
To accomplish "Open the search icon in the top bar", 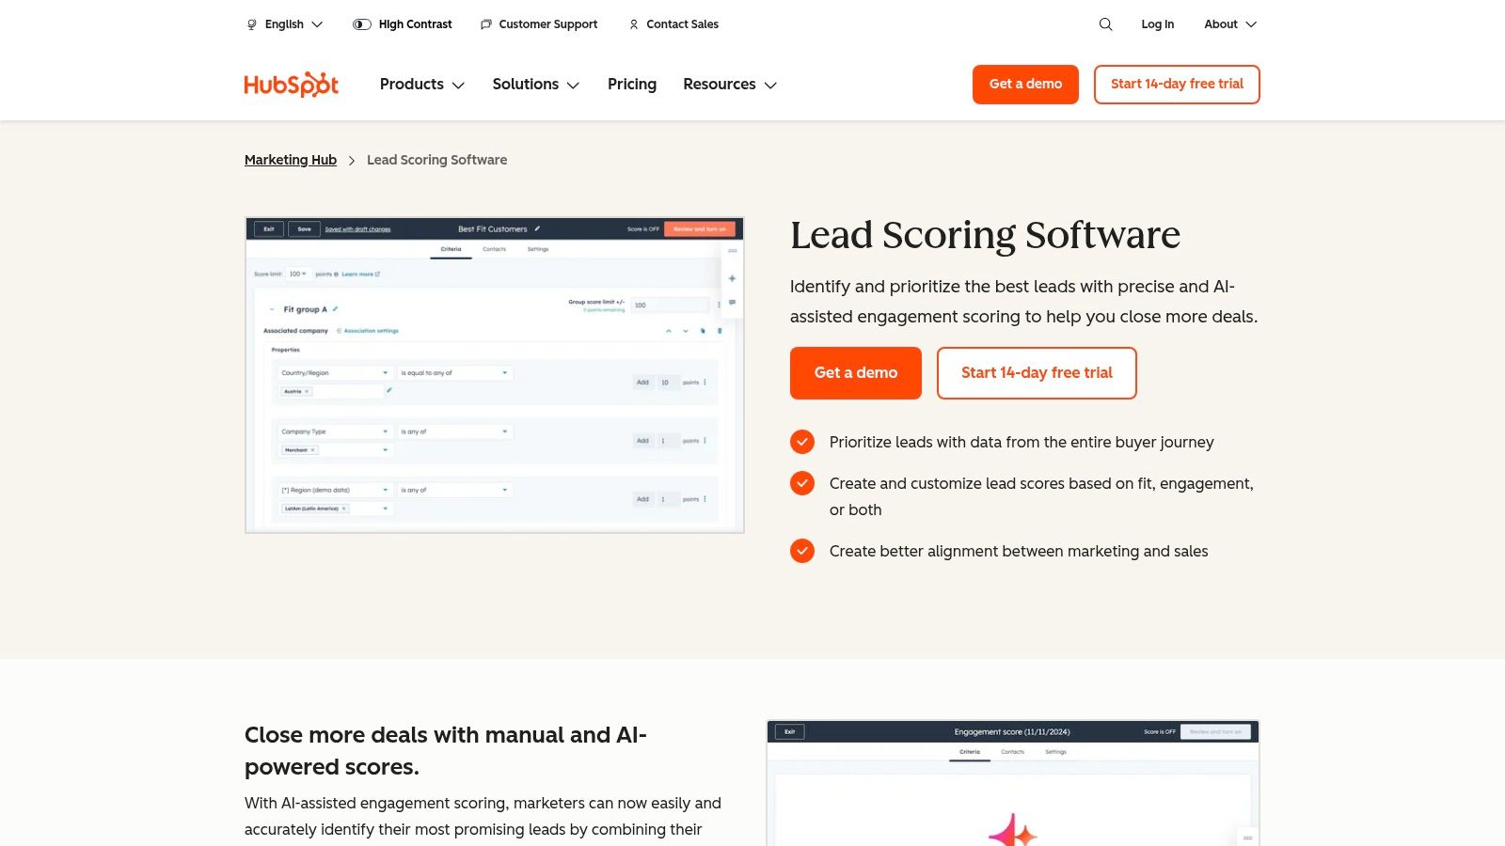I will tap(1105, 24).
